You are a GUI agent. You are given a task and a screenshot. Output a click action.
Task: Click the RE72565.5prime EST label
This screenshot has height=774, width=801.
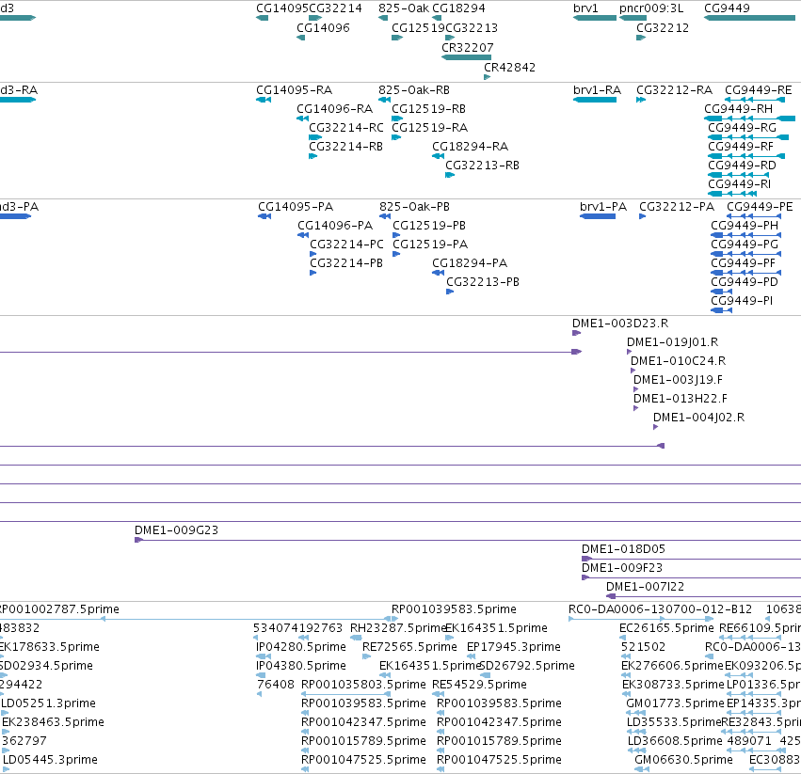tap(409, 647)
